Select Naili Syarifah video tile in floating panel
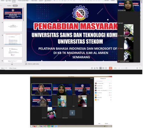 tap(129, 30)
